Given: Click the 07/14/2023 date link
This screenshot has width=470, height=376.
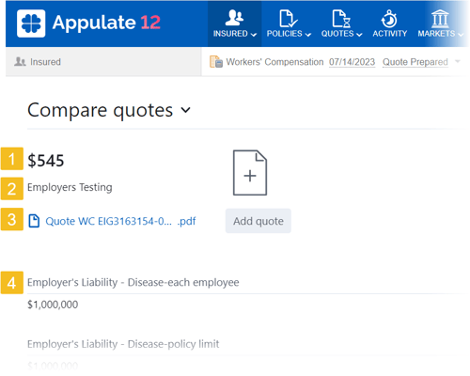Looking at the screenshot, I should (352, 62).
